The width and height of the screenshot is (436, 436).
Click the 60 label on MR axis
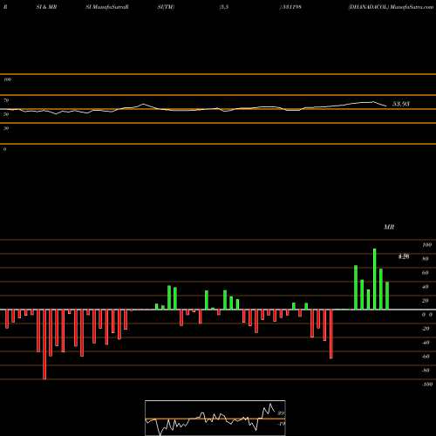(x=426, y=273)
